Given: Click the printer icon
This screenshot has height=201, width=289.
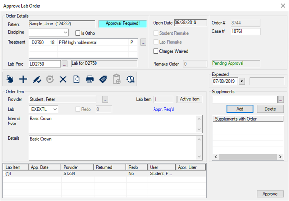Looking at the screenshot, I should (89, 79).
